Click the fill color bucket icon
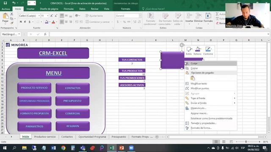Screen dimensions: 271x152 46,22
